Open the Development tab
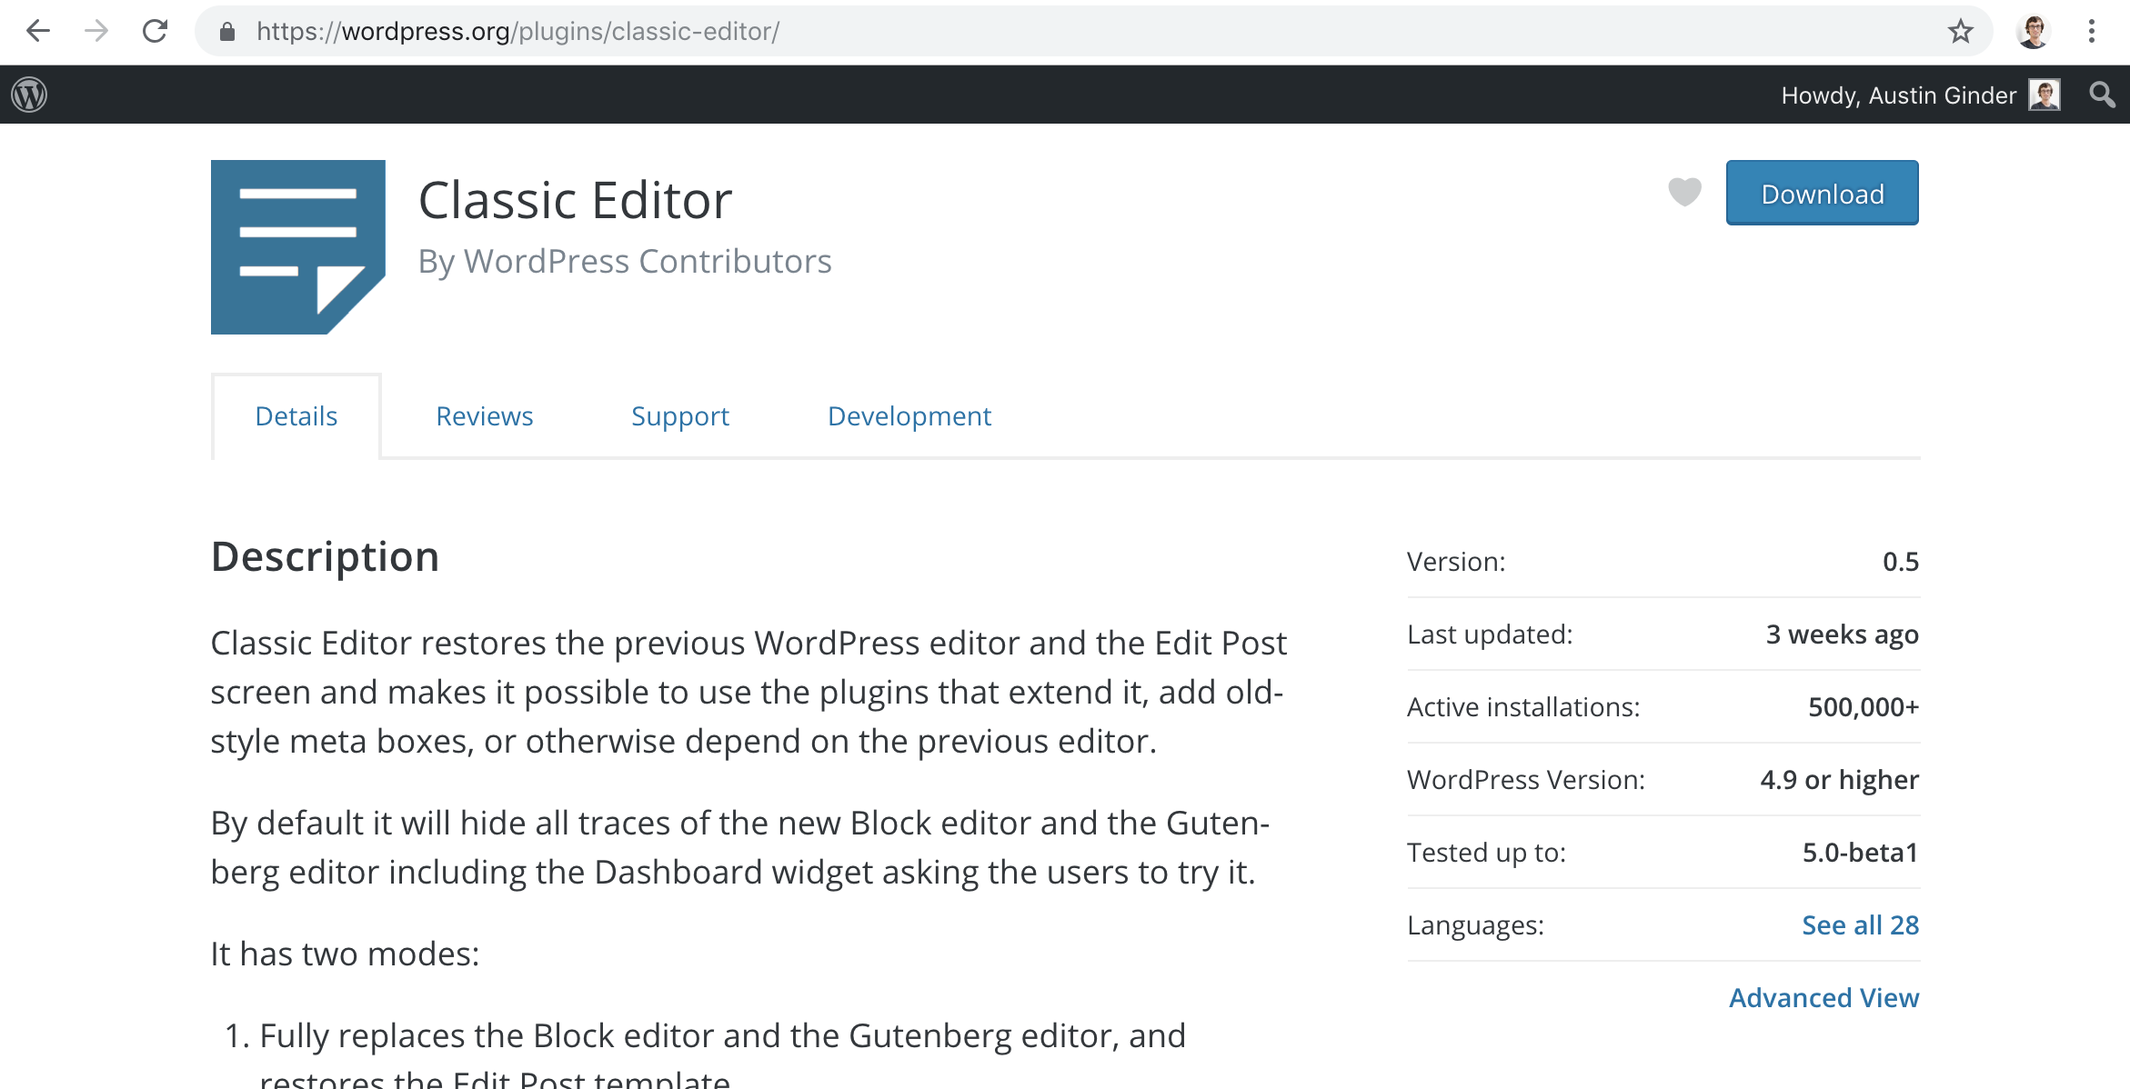 pos(909,416)
